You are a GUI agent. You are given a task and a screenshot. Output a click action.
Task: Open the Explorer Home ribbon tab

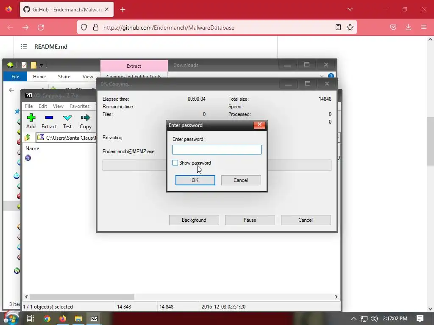pyautogui.click(x=39, y=77)
